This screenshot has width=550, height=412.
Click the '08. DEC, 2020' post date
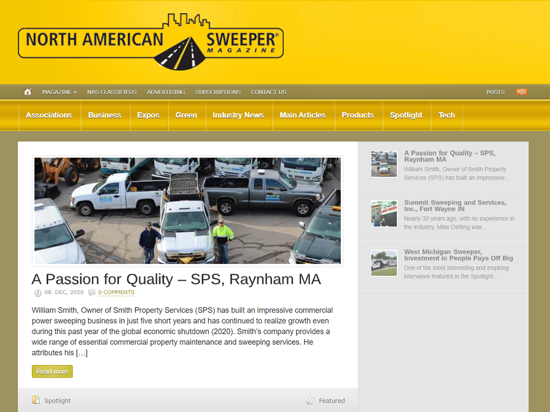[64, 292]
